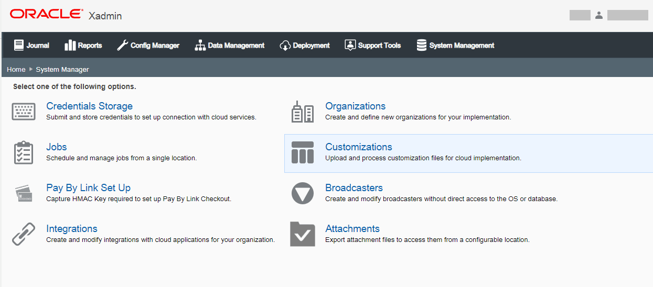The image size is (653, 287).
Task: Click 'Schedule and manage jobs' description text
Action: pyautogui.click(x=122, y=158)
